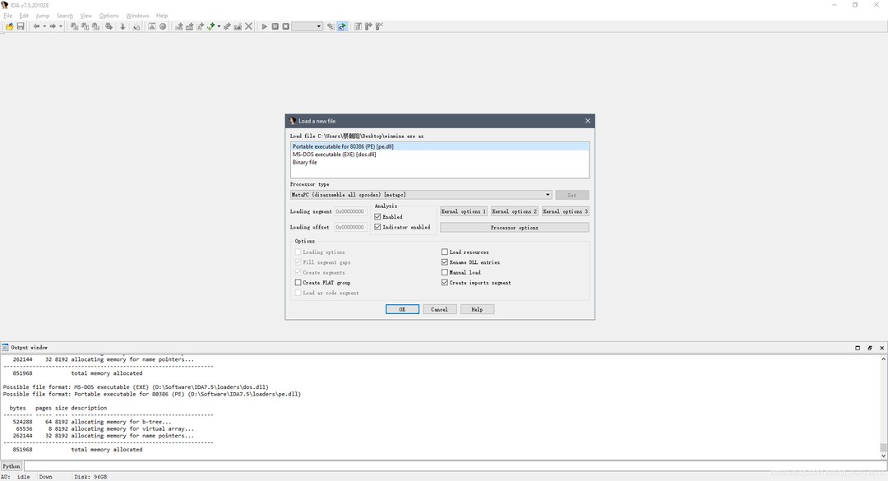Click the gray circle toolbar icon

point(163,26)
